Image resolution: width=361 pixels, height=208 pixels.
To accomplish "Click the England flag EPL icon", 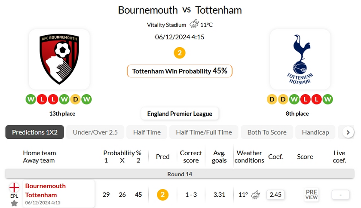I will click(14, 188).
